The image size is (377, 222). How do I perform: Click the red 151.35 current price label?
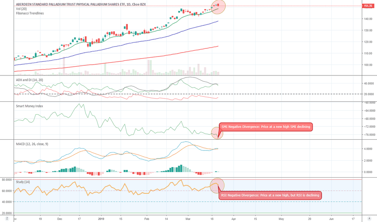click(368, 6)
